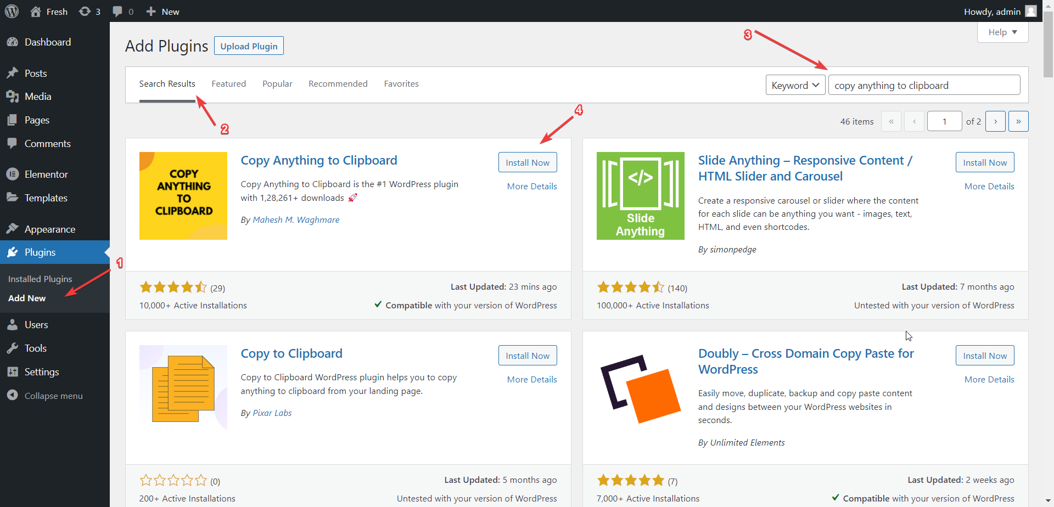The width and height of the screenshot is (1054, 507).
Task: Install Slide Anything plugin now
Action: (x=985, y=162)
